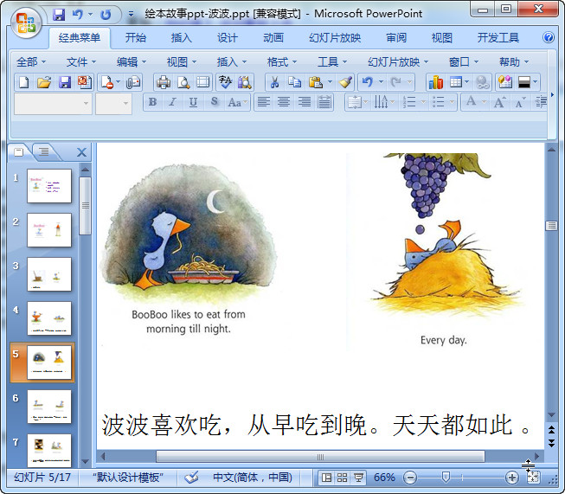This screenshot has height=494, width=565.
Task: Click the spell check status icon
Action: [191, 478]
